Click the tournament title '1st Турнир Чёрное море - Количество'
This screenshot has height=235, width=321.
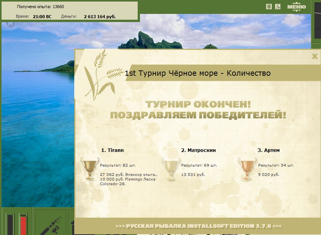click(198, 73)
